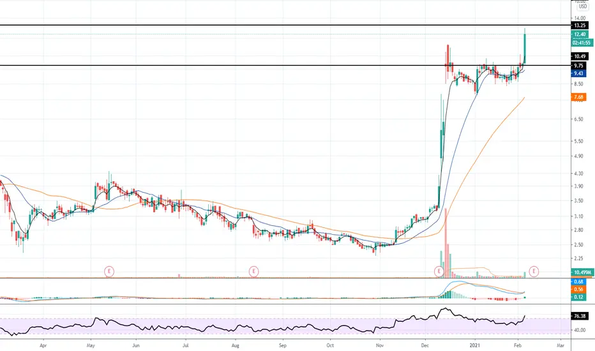Screen dimensions: 595x351
Task: Click the Jul label on time axis
Action: (x=186, y=345)
